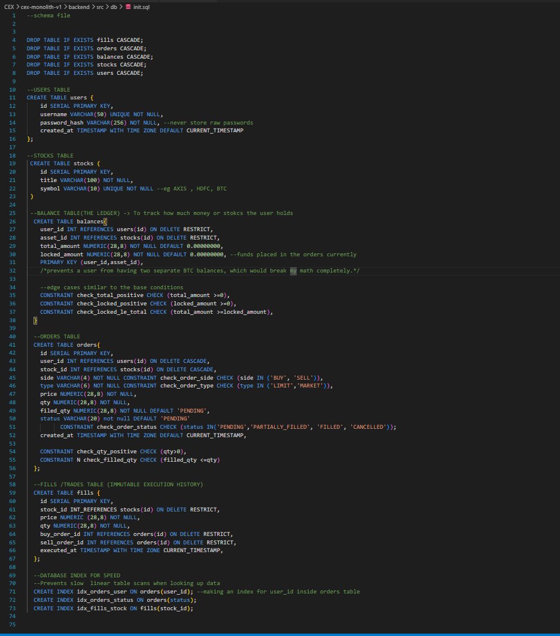
Task: Click 'CREATE TABLE users' statement
Action: (57, 98)
